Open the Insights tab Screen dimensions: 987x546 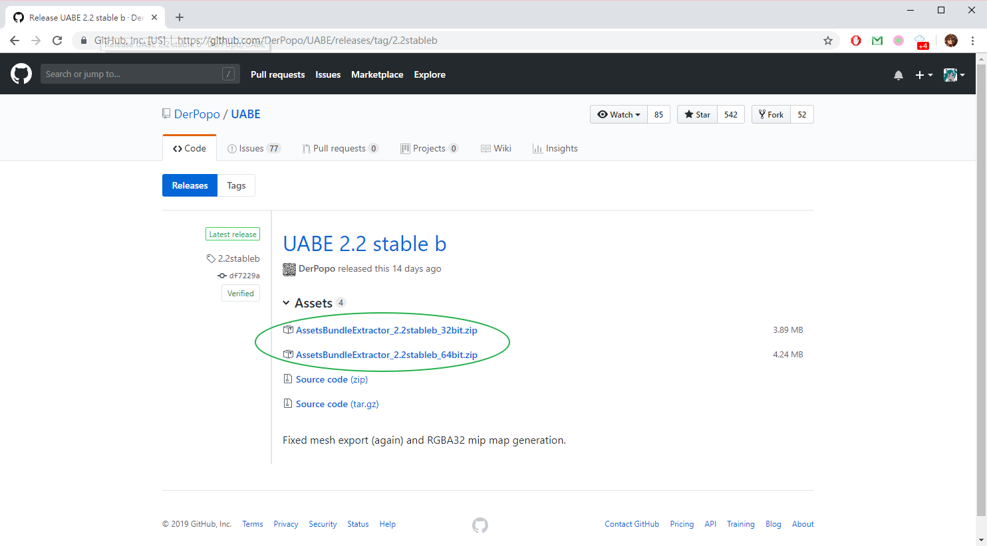click(x=555, y=148)
